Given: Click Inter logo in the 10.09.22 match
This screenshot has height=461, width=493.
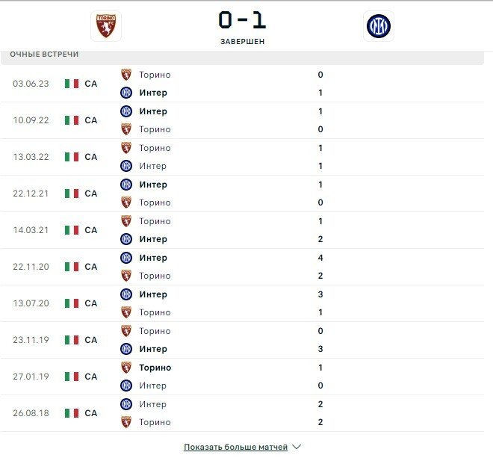Looking at the screenshot, I should [x=126, y=111].
